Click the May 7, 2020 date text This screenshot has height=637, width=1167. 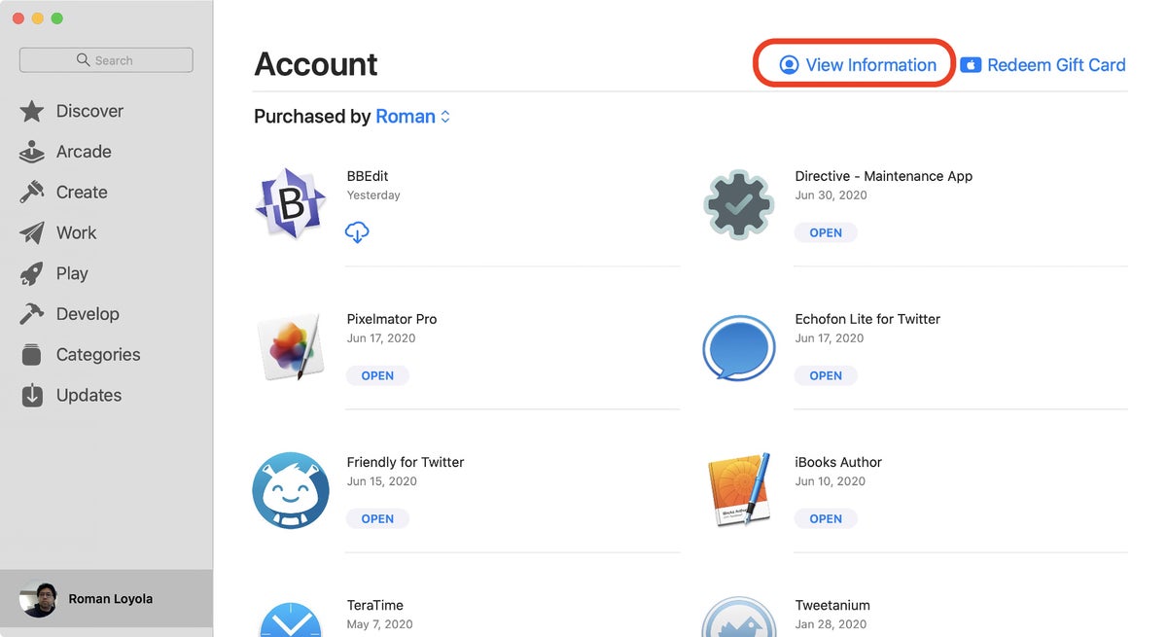[x=380, y=624]
